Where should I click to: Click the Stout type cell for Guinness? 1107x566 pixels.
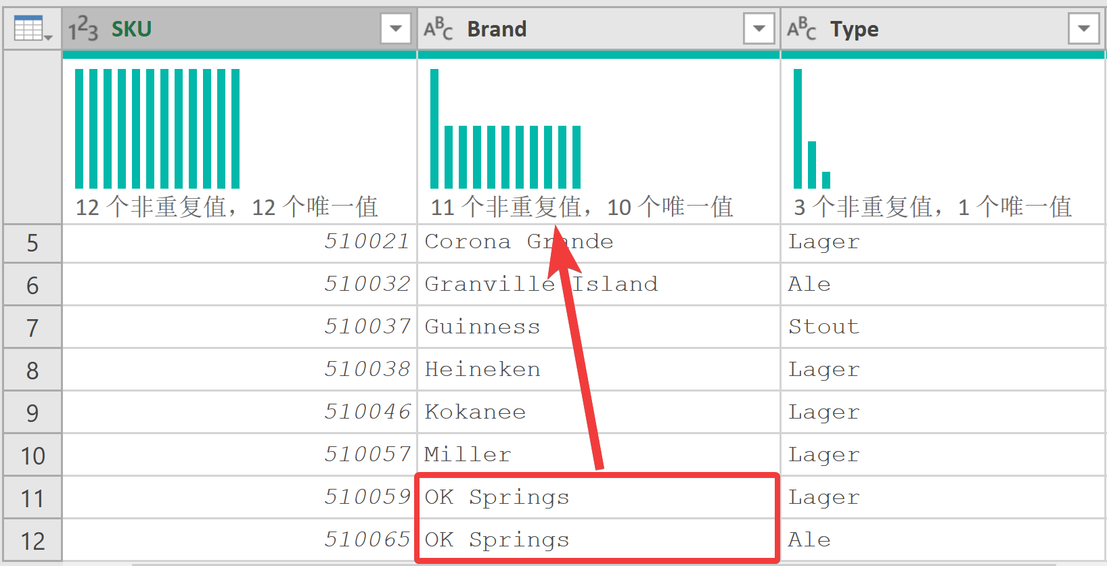pos(943,327)
